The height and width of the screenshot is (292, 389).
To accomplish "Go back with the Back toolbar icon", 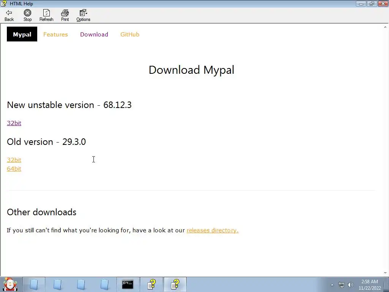I will tap(9, 15).
